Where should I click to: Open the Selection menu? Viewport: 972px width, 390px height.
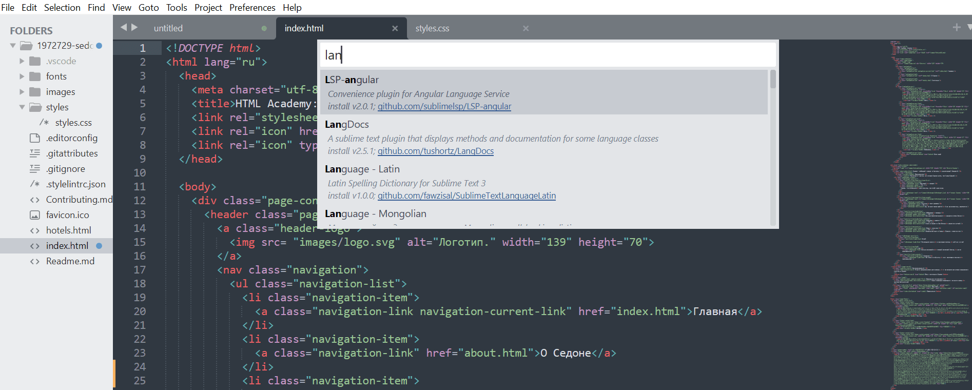[62, 8]
